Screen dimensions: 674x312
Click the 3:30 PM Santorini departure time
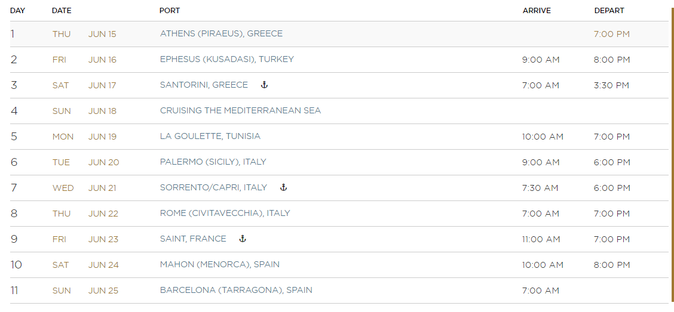tap(611, 85)
